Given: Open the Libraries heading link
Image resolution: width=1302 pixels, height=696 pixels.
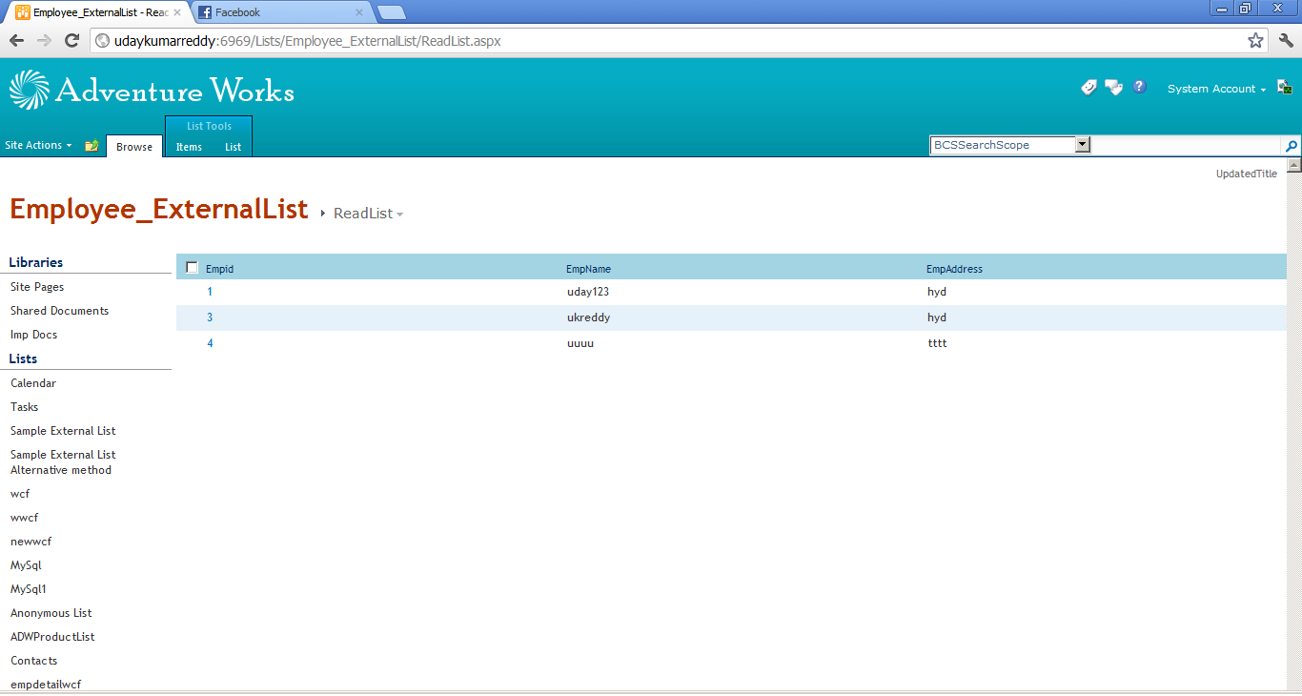Looking at the screenshot, I should click(x=36, y=262).
